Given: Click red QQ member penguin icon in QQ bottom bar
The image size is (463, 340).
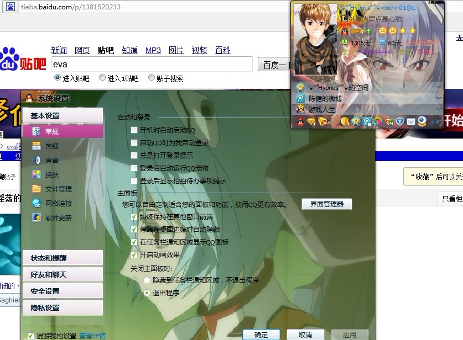Looking at the screenshot, I should [300, 121].
